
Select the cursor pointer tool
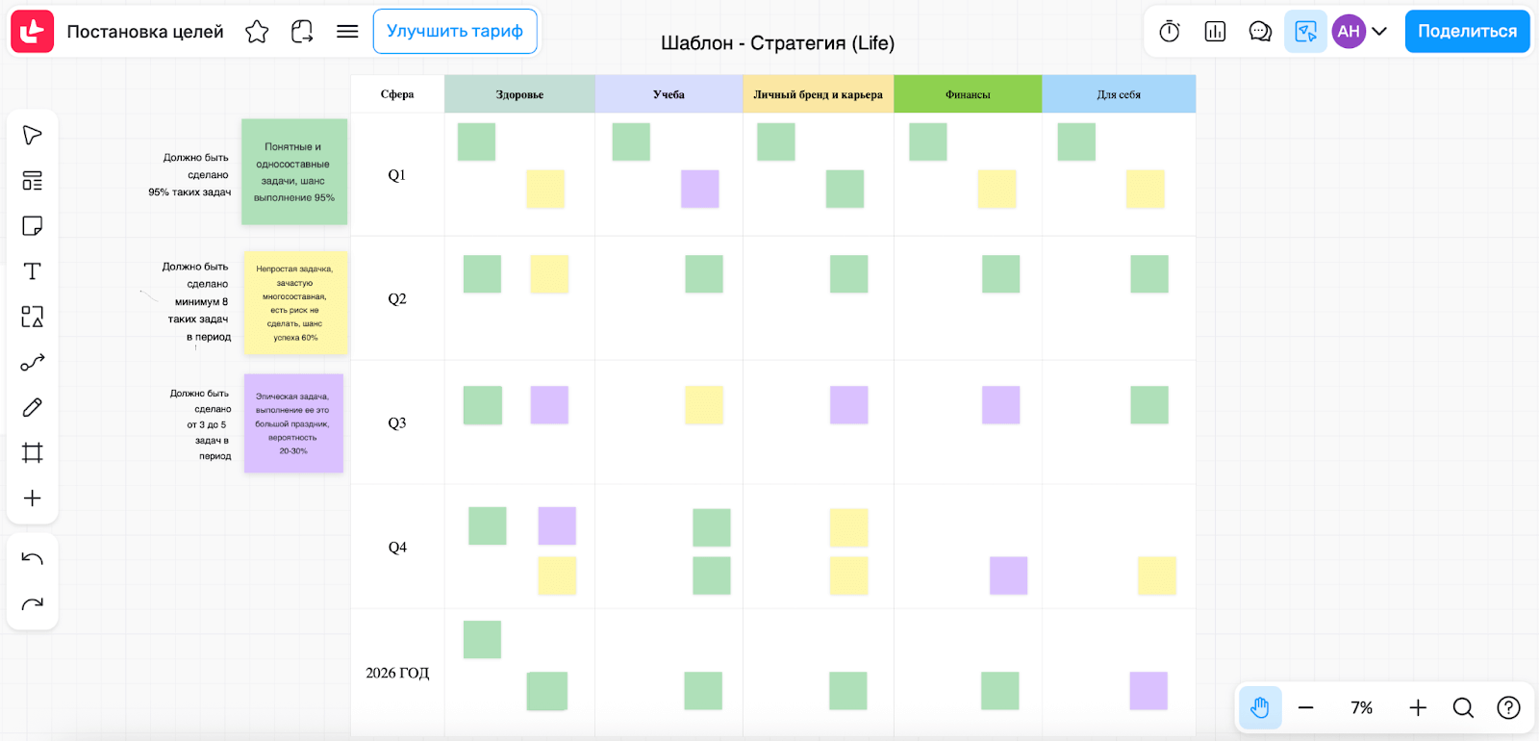[32, 135]
